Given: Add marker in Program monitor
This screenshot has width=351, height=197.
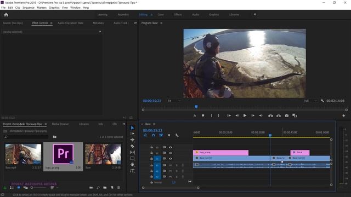Looking at the screenshot, I should coord(203,115).
